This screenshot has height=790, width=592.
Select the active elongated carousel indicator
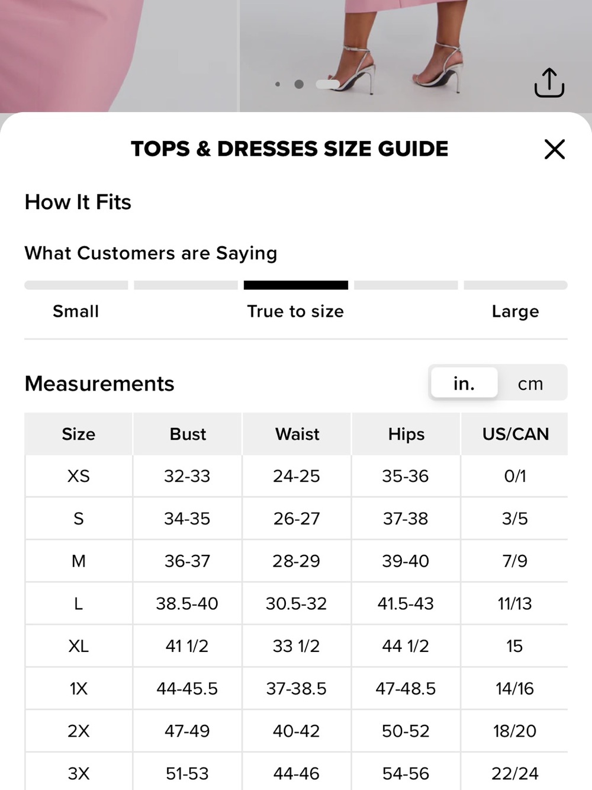click(328, 84)
